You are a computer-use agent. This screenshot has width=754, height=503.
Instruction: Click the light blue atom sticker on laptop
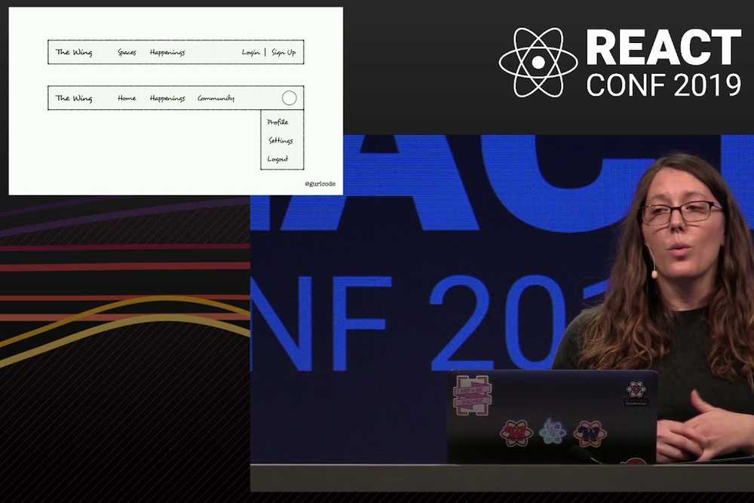tap(553, 431)
